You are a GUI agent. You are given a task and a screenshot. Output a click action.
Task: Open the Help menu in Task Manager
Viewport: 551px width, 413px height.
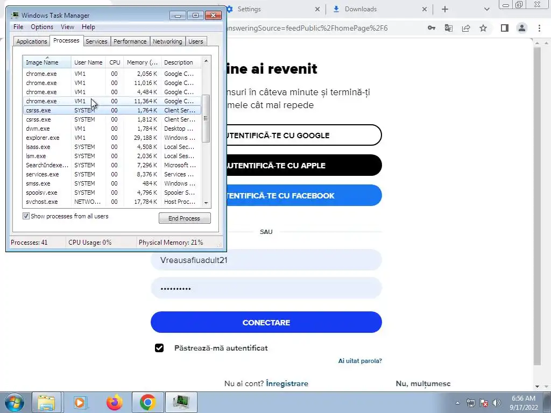pos(88,27)
